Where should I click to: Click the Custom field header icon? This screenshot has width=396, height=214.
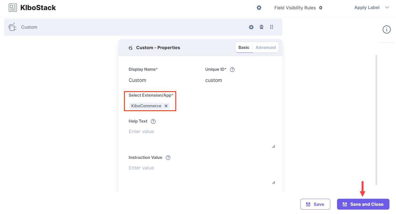[x=12, y=27]
